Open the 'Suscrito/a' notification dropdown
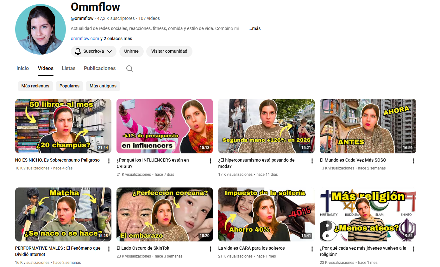Image resolution: width=440 pixels, height=267 pixels. point(93,51)
